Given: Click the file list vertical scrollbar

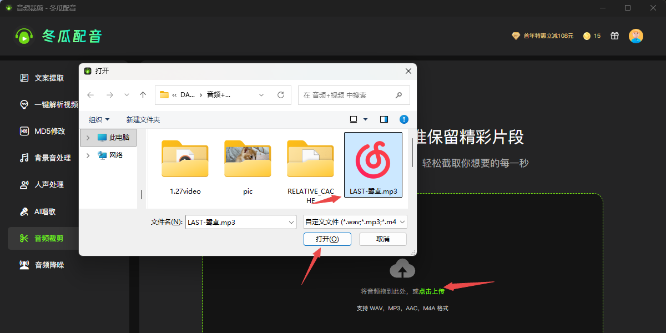Looking at the screenshot, I should point(412,152).
